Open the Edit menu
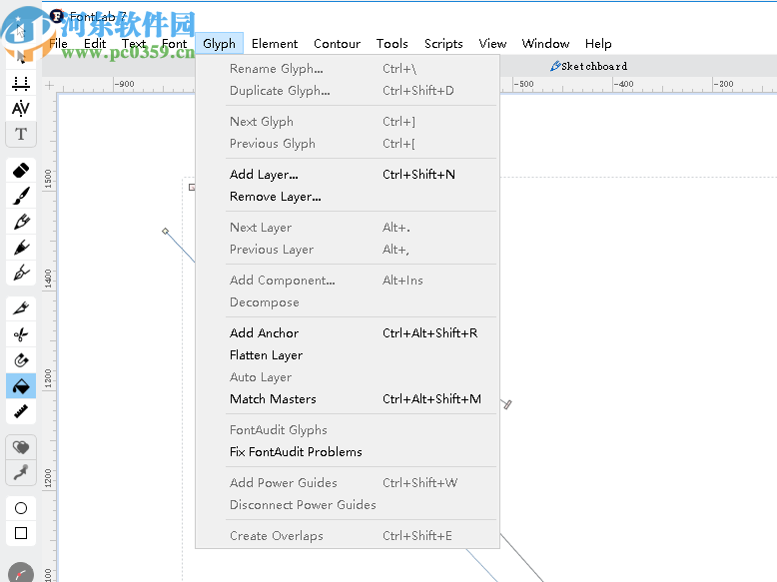 coord(95,44)
